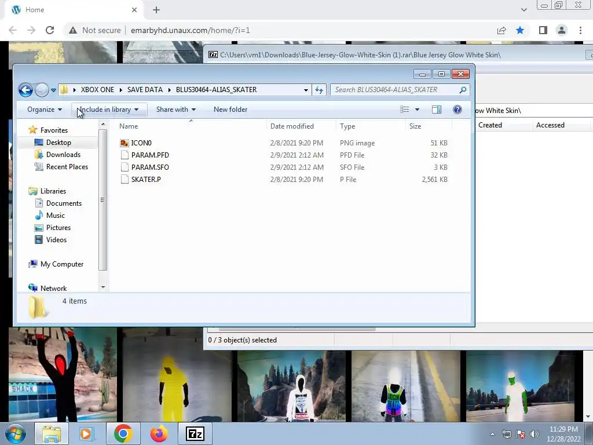Open Firefox from taskbar
593x445 pixels.
coord(159,433)
